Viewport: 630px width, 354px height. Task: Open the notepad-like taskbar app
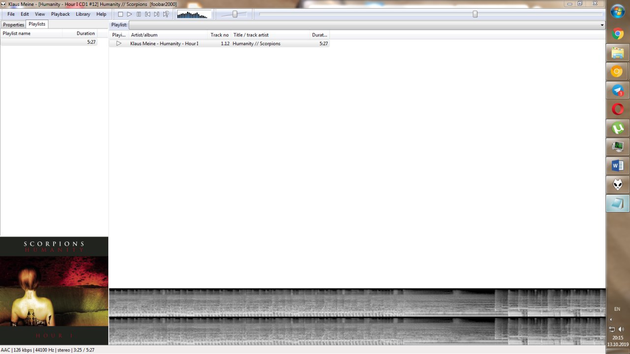pos(618,203)
